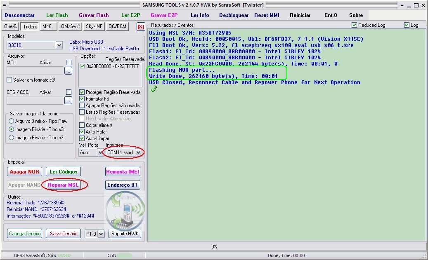Screen dimensions: 428x260
Task: Click Gravar Flash menu item
Action: click(x=94, y=15)
